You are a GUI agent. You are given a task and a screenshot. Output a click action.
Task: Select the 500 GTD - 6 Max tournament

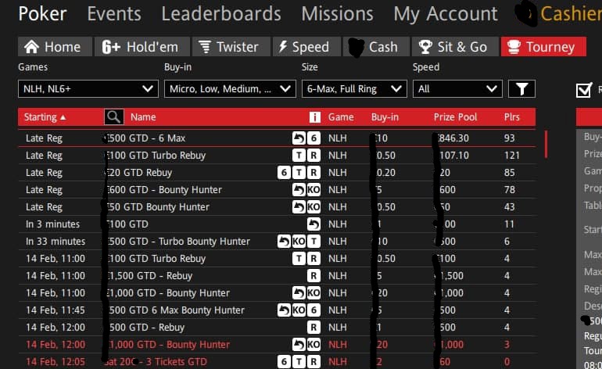coord(277,138)
